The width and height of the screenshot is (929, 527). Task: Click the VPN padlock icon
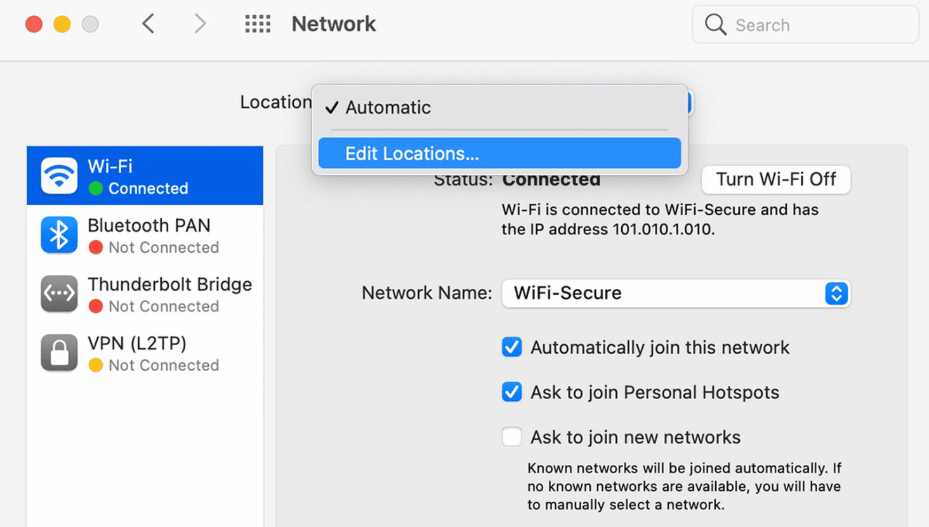(x=59, y=352)
